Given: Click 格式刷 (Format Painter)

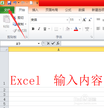Looking at the screenshot, I should [x=20, y=31].
